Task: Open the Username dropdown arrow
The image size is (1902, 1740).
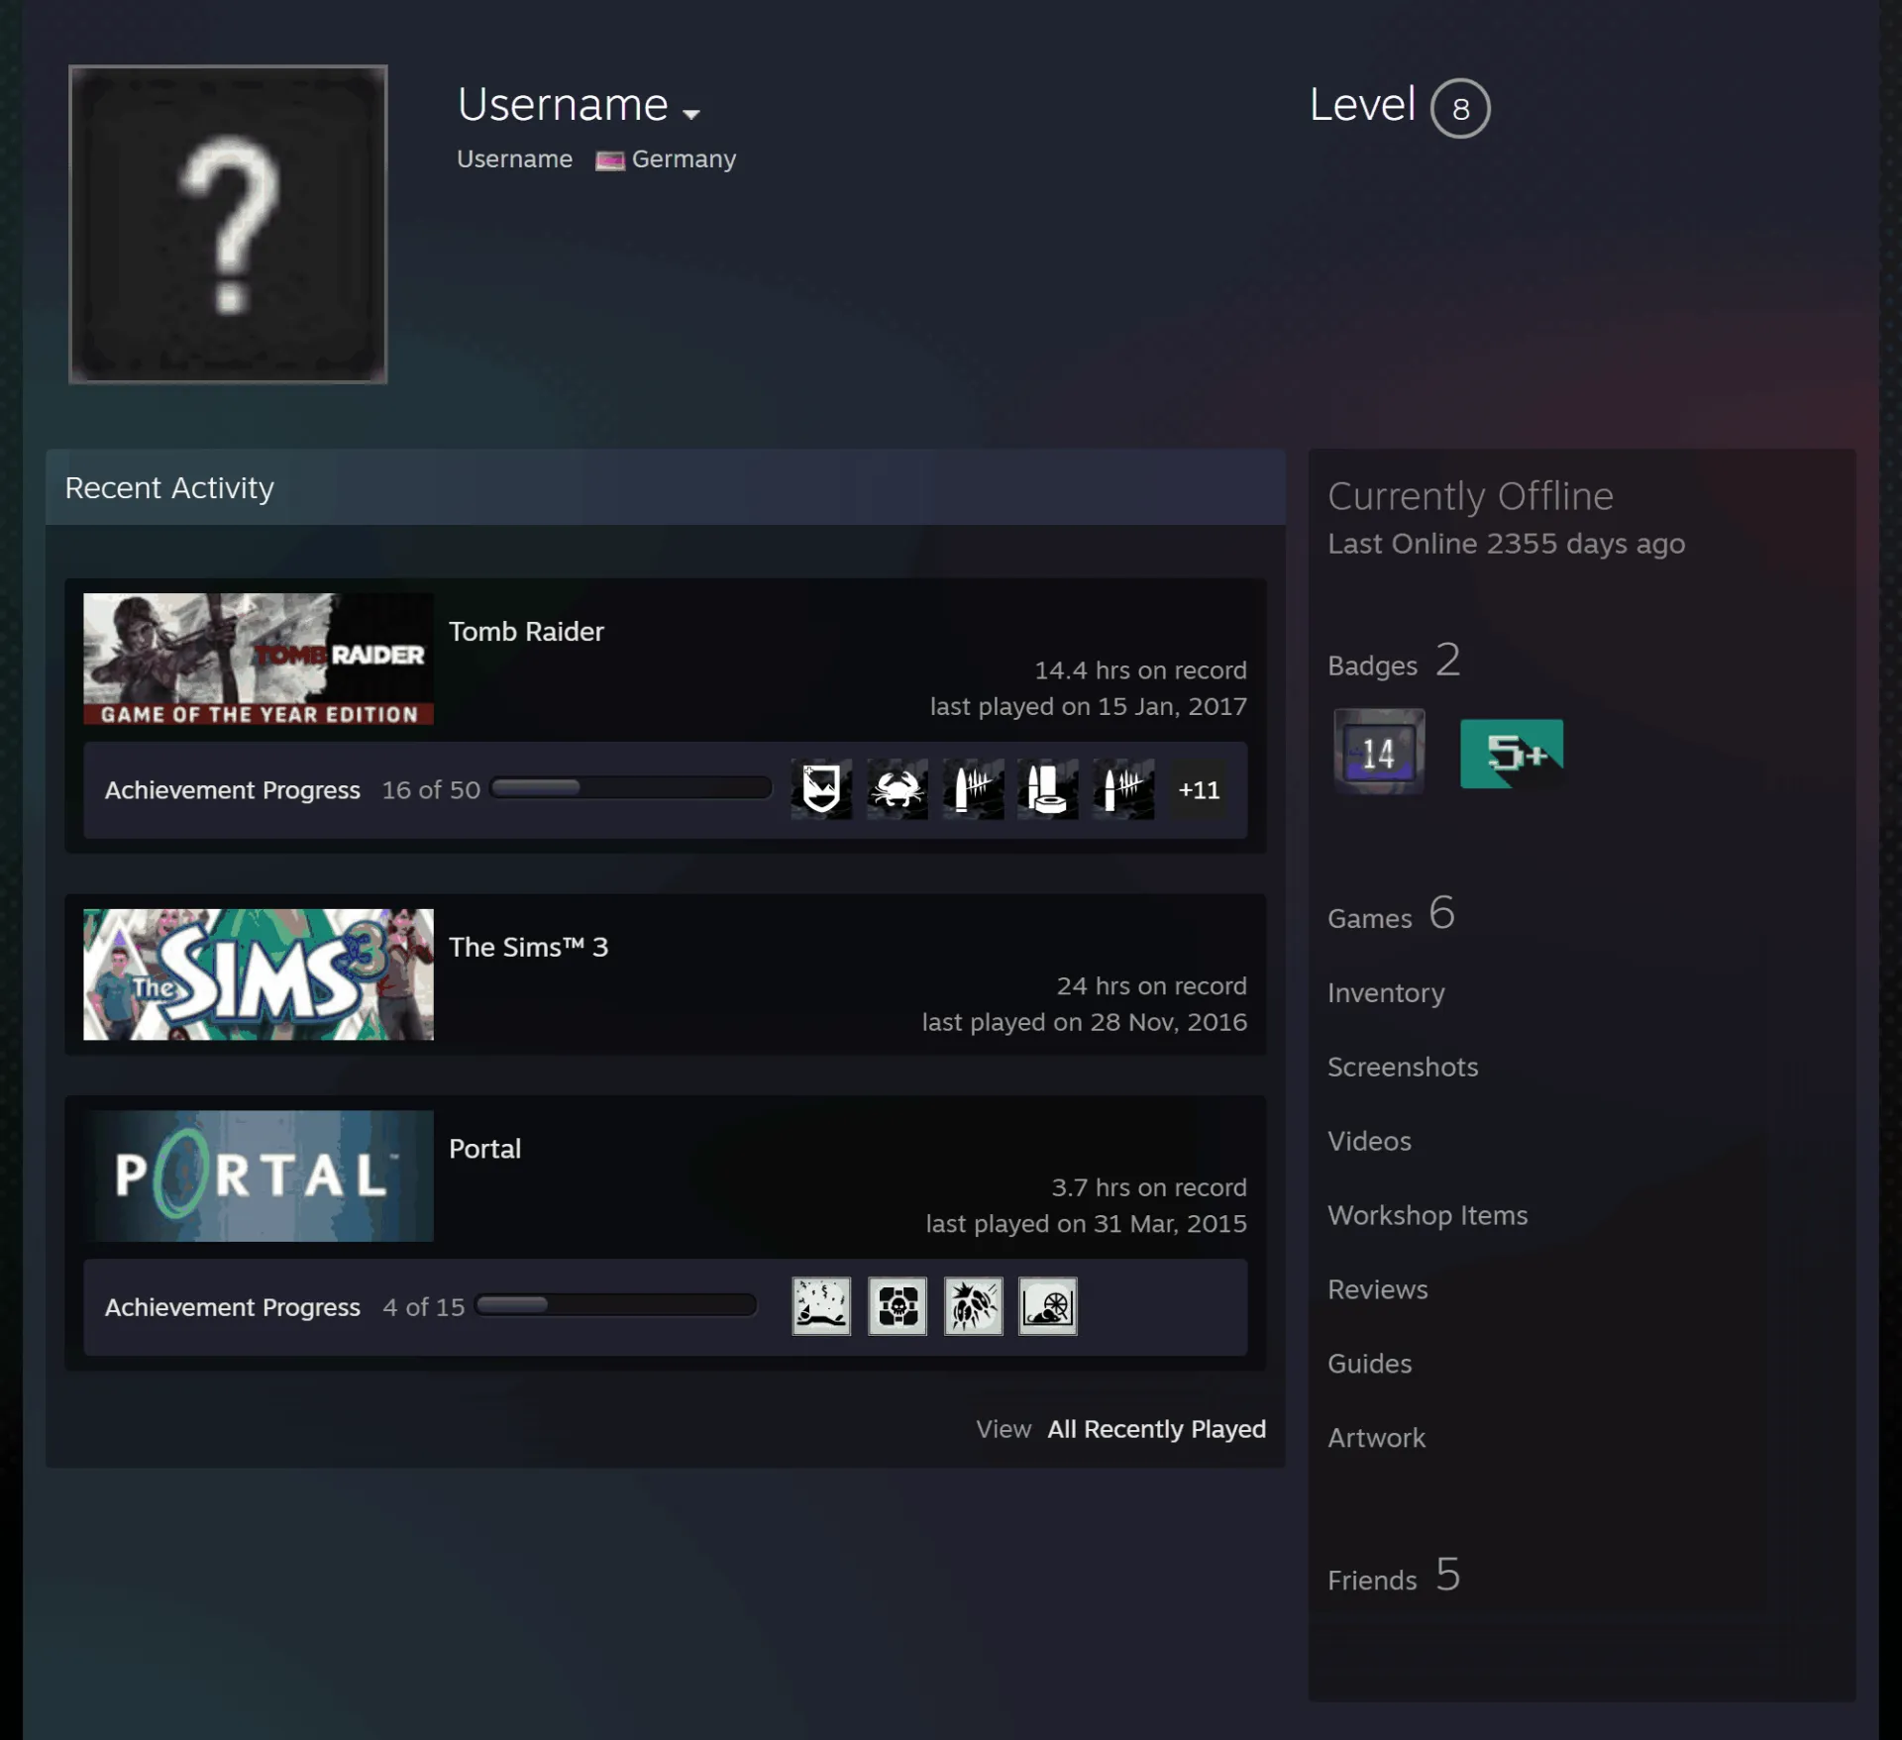Action: click(x=690, y=114)
